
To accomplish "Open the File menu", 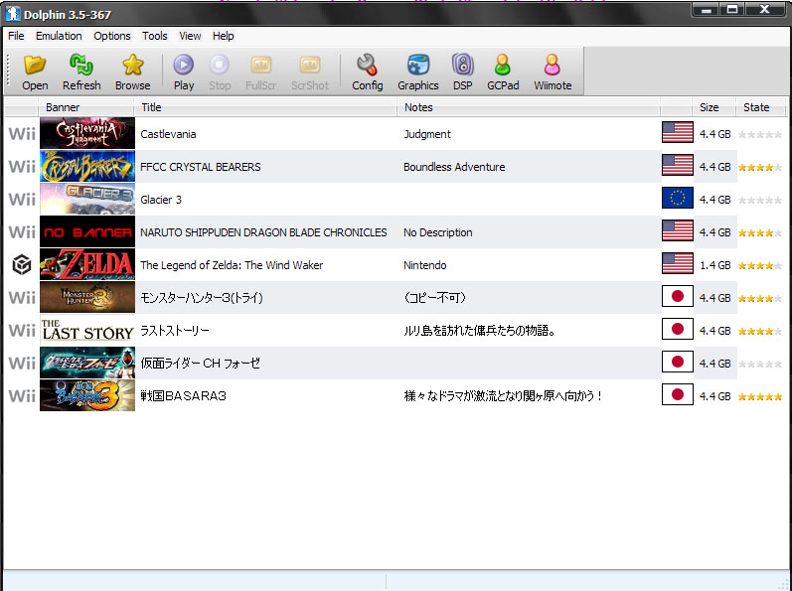I will (16, 36).
